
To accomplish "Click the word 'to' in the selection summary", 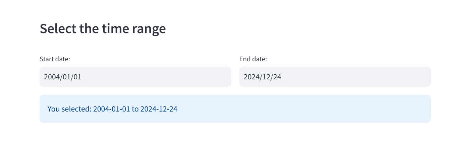I will point(135,109).
